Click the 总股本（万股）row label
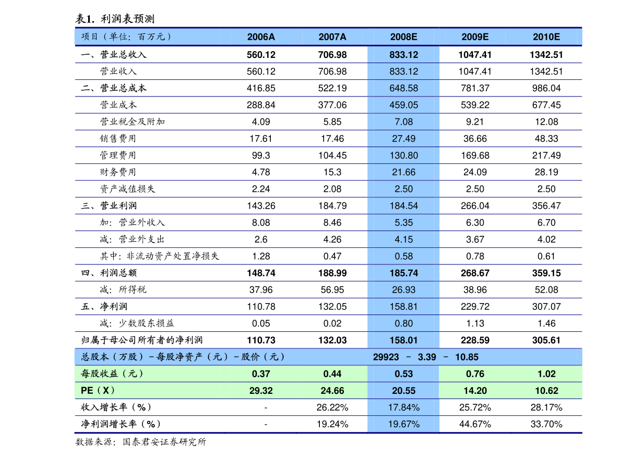The width and height of the screenshot is (621, 458). coord(112,357)
